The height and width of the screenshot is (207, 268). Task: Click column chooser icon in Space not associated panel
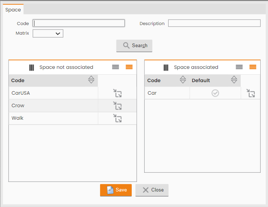(31, 67)
